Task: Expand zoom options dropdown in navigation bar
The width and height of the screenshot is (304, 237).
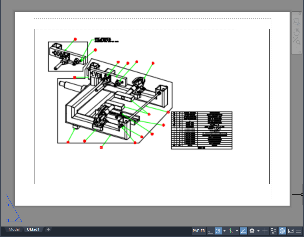Action: coord(297,47)
